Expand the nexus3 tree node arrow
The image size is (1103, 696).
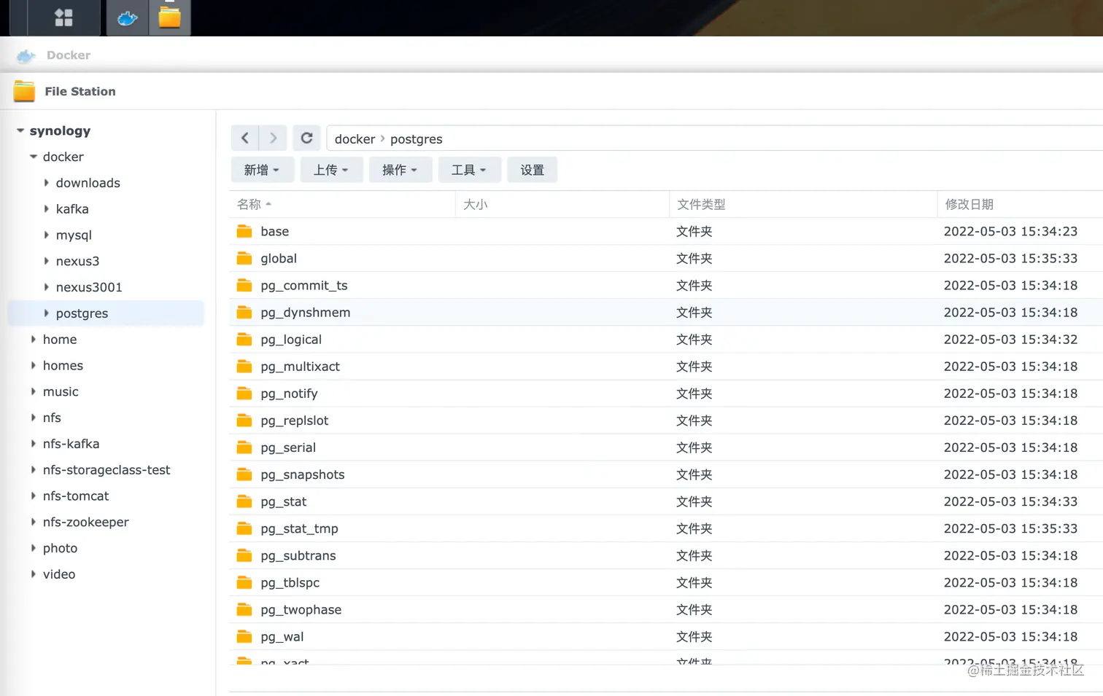pos(47,261)
